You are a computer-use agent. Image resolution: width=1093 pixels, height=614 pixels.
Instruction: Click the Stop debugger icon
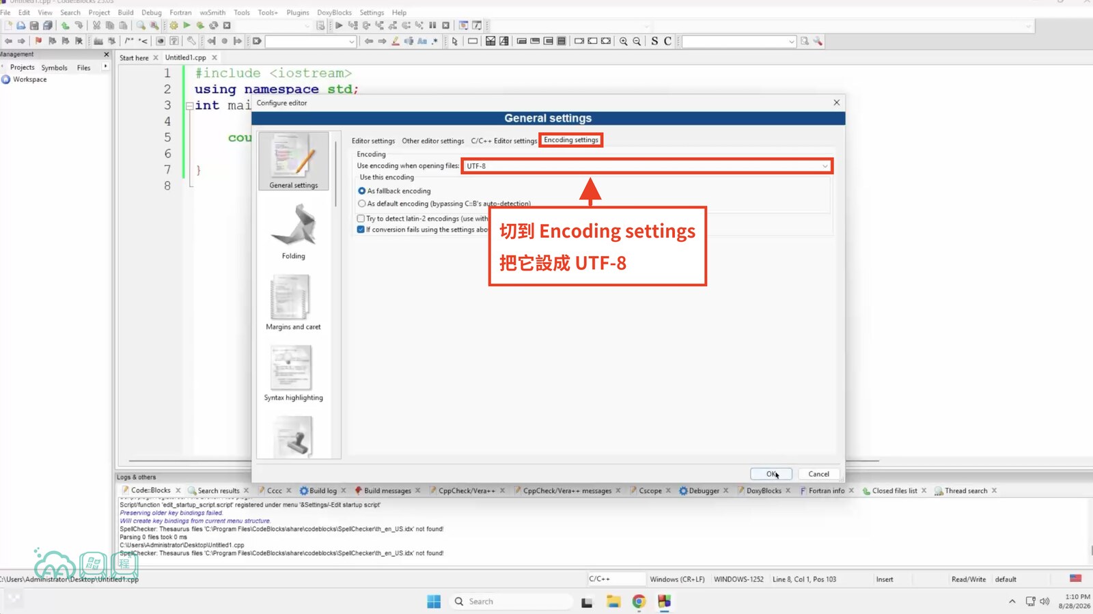[x=446, y=25]
